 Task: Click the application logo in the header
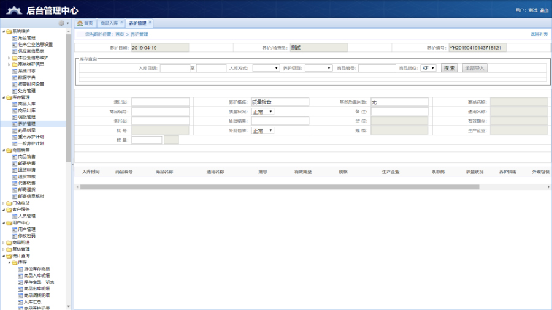point(14,10)
